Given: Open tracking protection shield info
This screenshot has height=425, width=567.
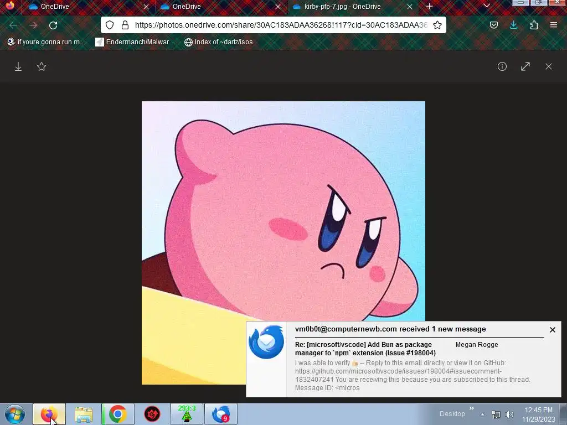Looking at the screenshot, I should (x=110, y=25).
